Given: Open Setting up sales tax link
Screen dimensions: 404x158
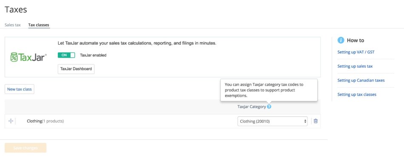Looking at the screenshot, I should [x=355, y=66].
